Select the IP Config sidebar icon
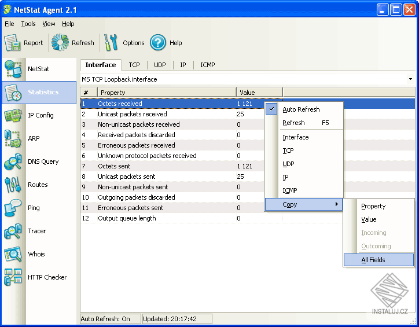Screen dimensions: 419x327 pos(13,115)
